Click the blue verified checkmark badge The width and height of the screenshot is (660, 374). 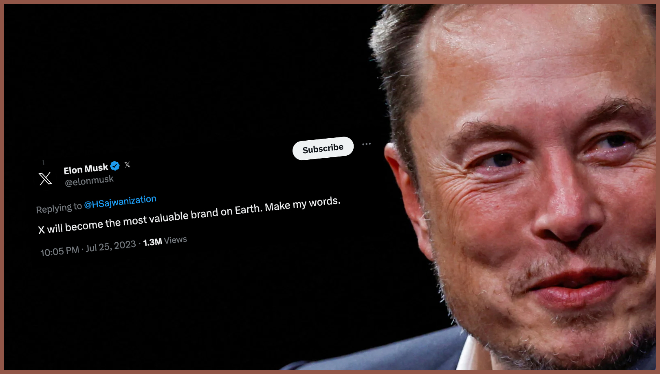point(115,166)
